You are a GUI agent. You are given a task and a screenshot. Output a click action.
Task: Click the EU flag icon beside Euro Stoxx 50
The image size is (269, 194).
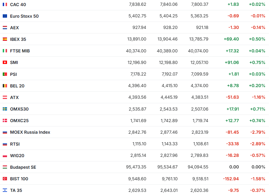(x=5, y=16)
